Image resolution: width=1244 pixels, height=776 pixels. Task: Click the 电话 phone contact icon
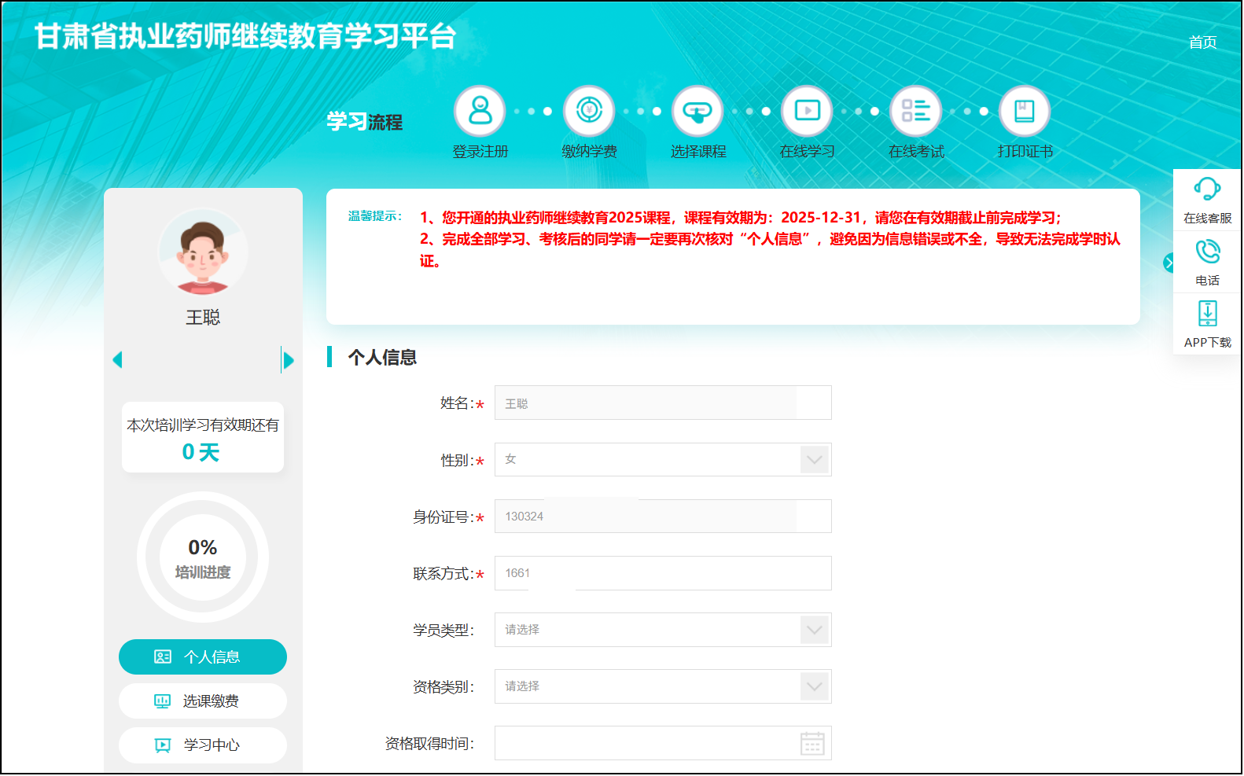1207,252
